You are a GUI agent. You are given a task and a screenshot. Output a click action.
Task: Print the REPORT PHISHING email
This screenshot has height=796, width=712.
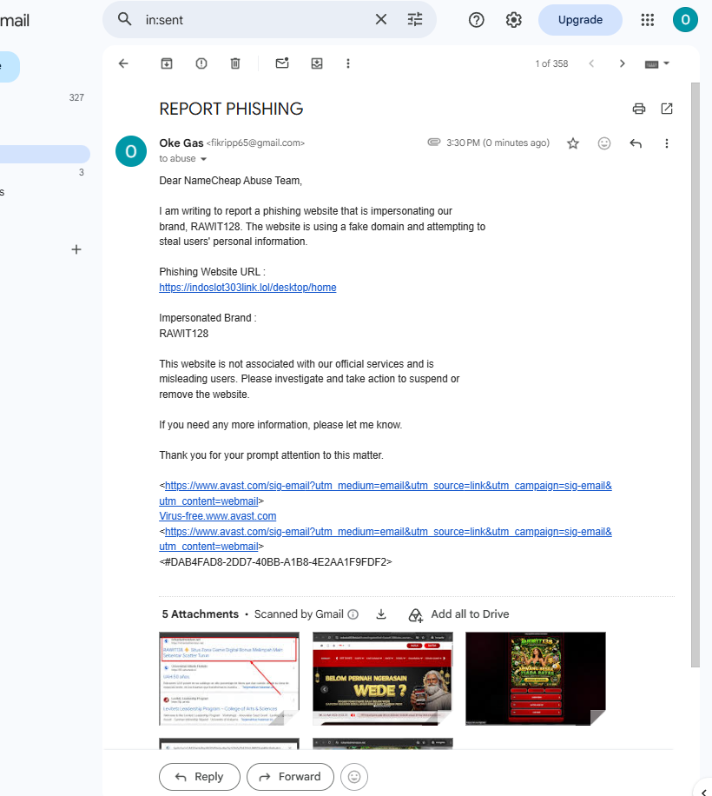click(x=639, y=109)
